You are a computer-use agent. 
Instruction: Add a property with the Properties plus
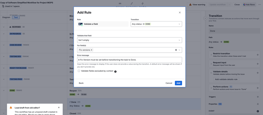point(258,104)
